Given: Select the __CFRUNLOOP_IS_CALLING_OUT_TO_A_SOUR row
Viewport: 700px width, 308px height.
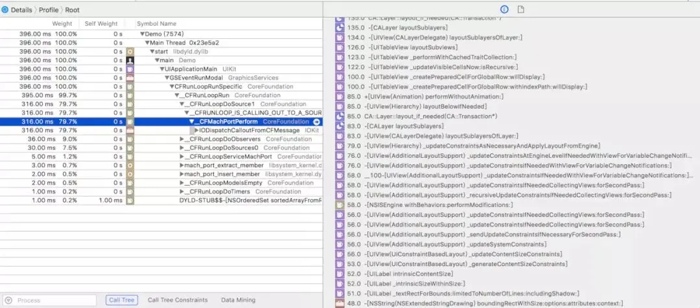Looking at the screenshot, I should click(161, 113).
